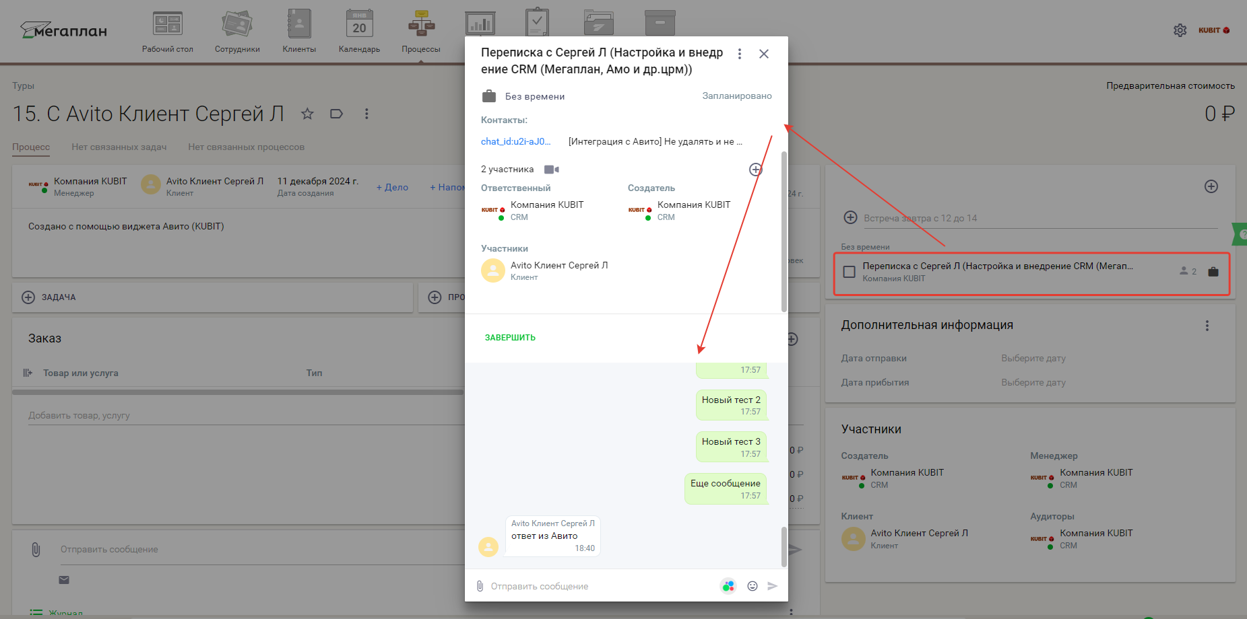Click the tag label icon near title
The width and height of the screenshot is (1247, 619).
coord(337,114)
